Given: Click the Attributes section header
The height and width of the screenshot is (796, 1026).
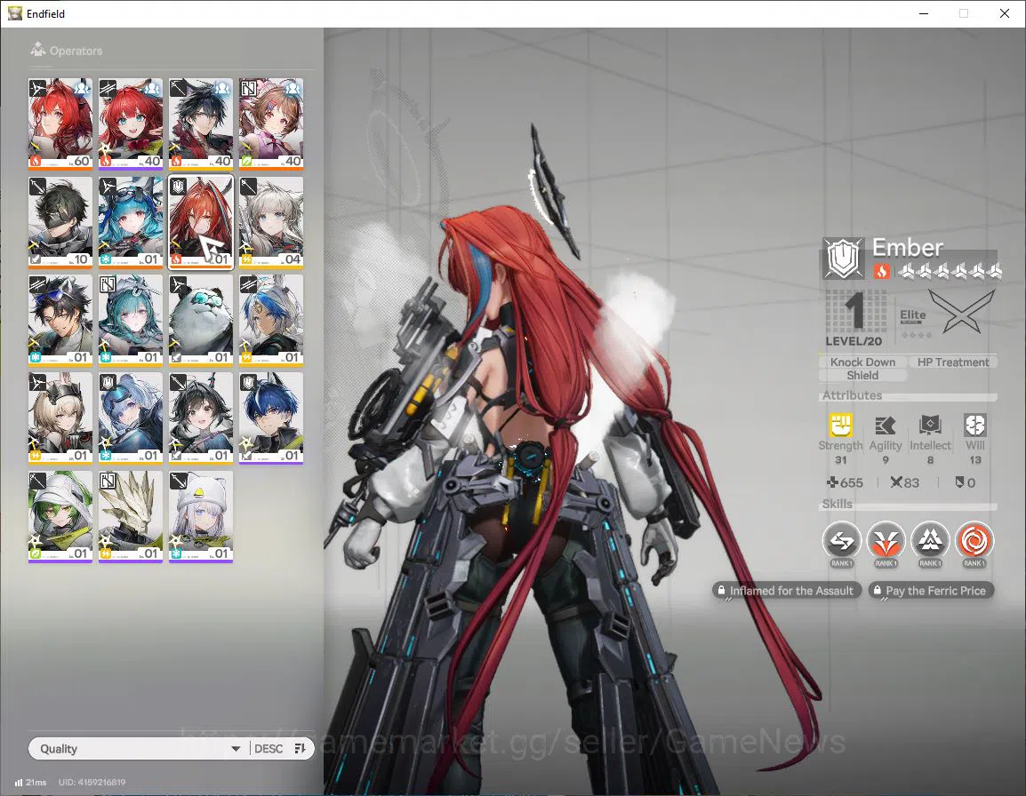Looking at the screenshot, I should click(x=852, y=395).
